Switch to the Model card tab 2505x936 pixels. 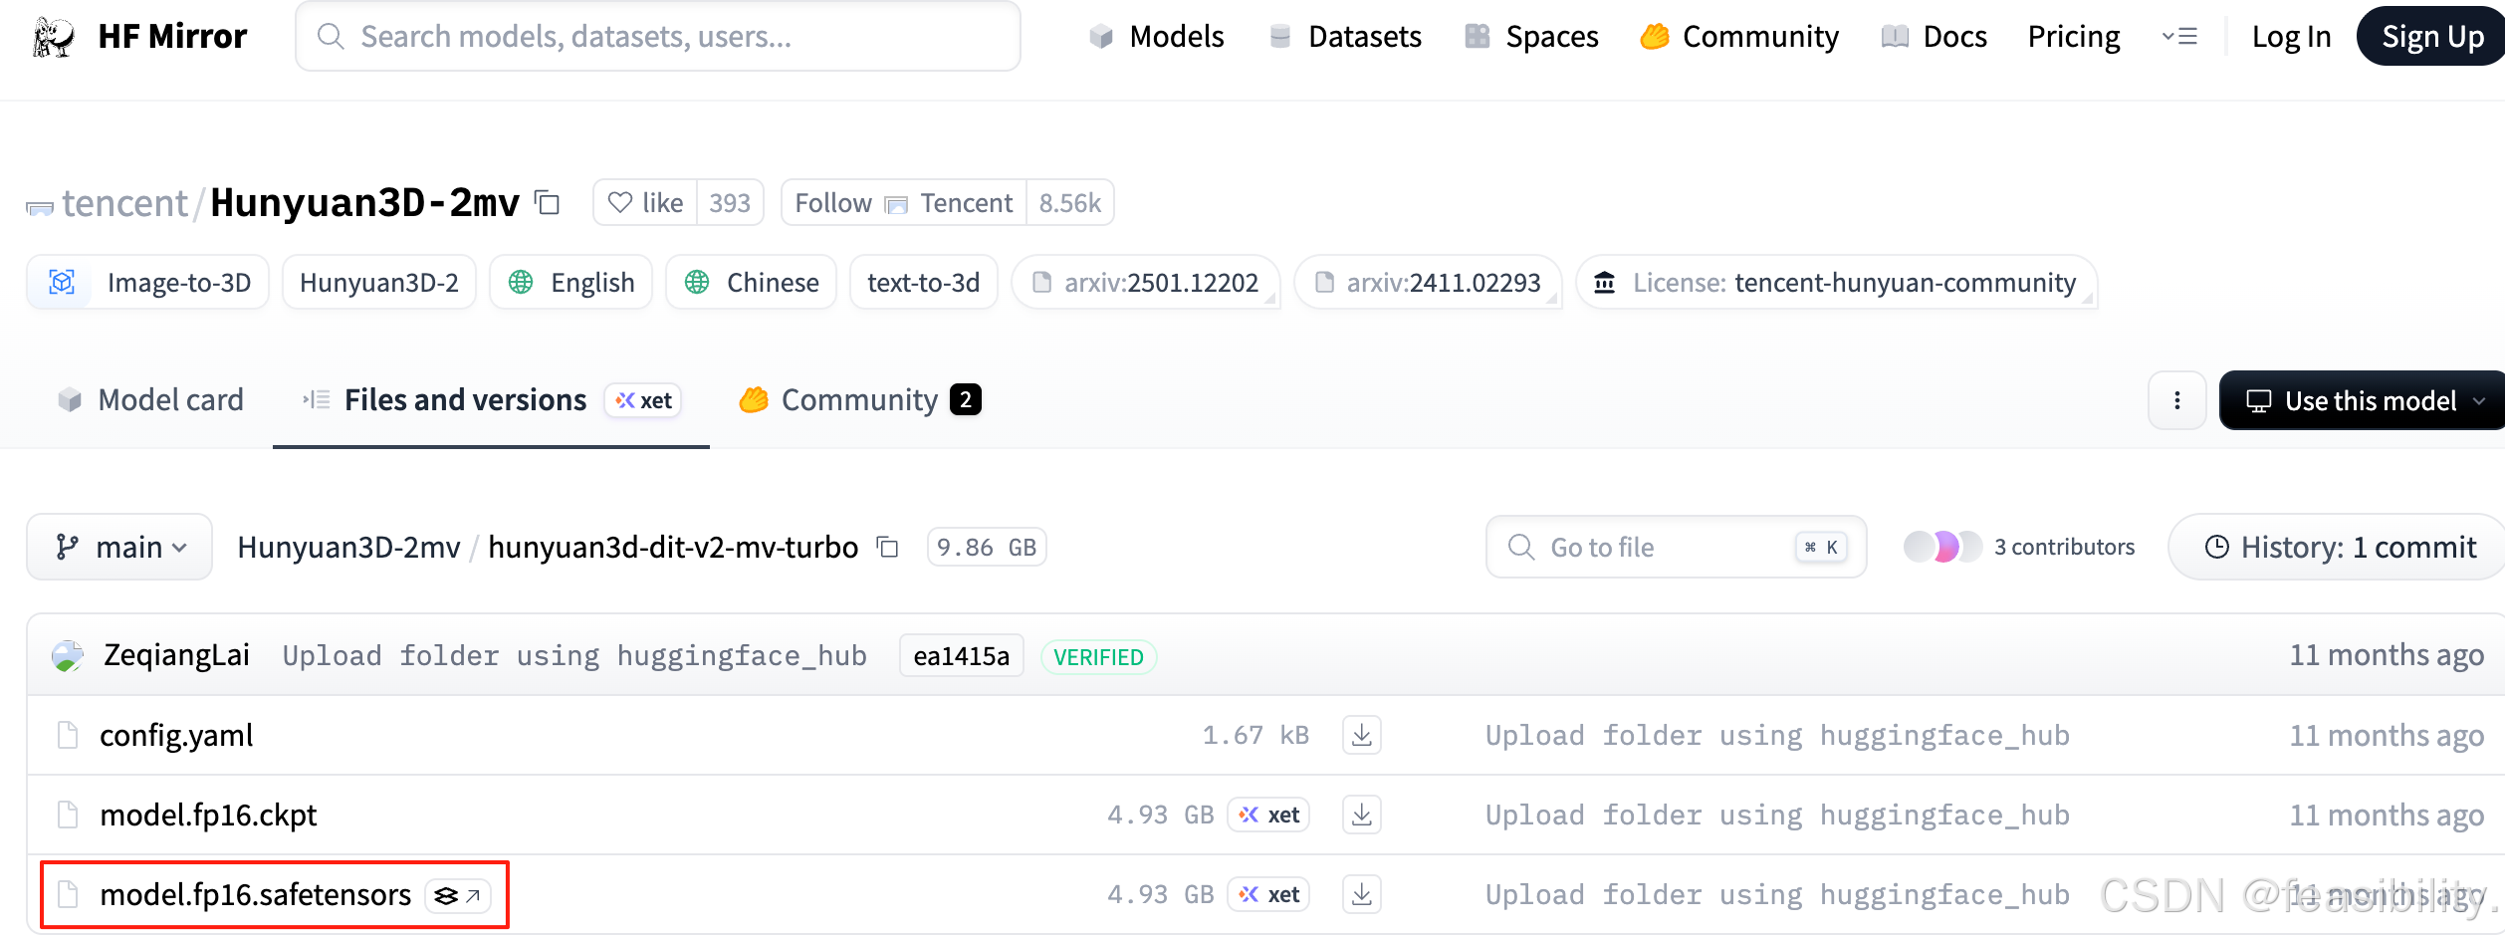tap(150, 400)
